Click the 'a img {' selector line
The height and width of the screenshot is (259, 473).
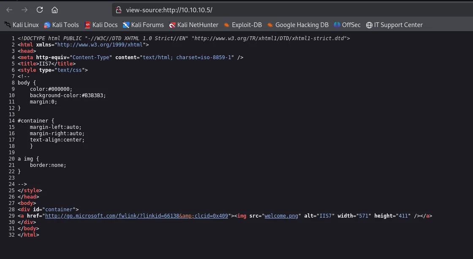[28, 159]
